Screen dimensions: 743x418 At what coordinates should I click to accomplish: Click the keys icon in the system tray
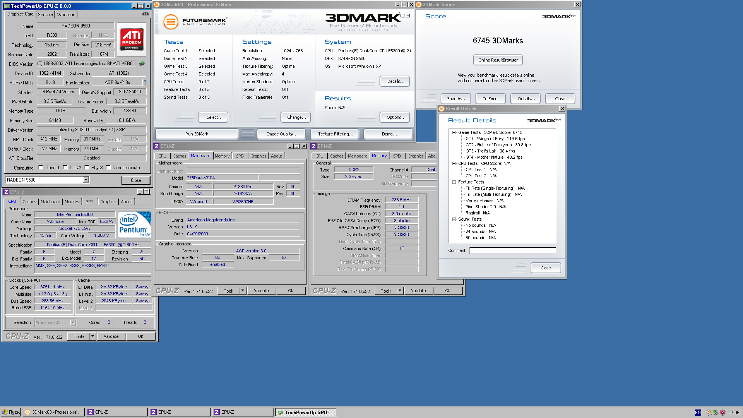point(709,413)
